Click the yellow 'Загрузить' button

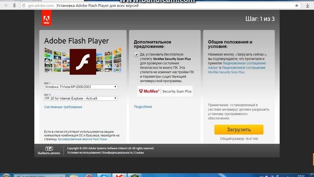click(239, 130)
